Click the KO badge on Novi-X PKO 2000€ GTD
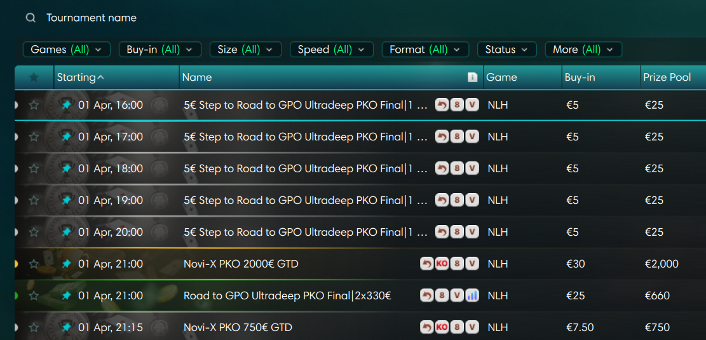Viewport: 706px width, 340px height. point(442,264)
